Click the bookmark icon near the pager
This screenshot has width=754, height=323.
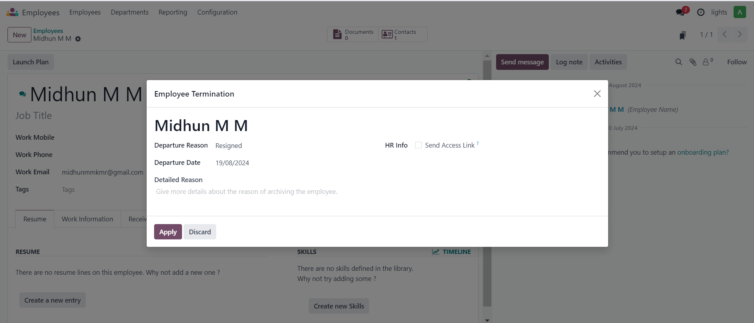click(682, 35)
